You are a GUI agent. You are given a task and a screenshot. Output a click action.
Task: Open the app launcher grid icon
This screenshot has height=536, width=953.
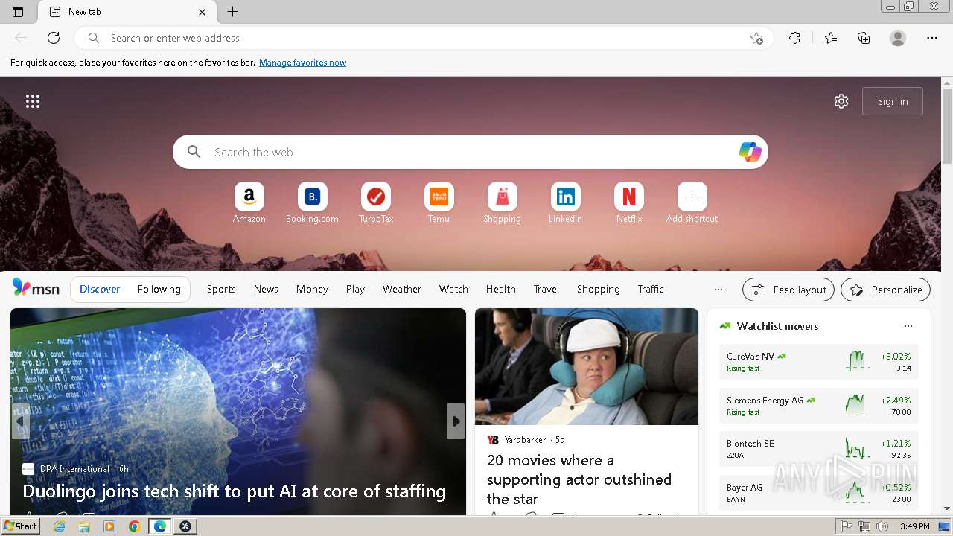point(33,101)
